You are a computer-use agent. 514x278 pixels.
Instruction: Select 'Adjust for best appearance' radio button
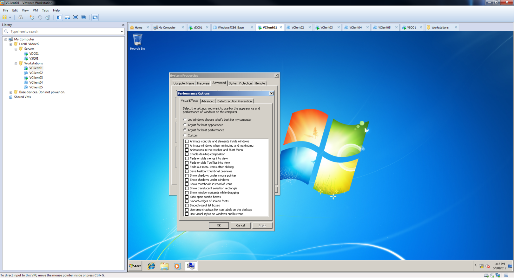[x=185, y=125]
